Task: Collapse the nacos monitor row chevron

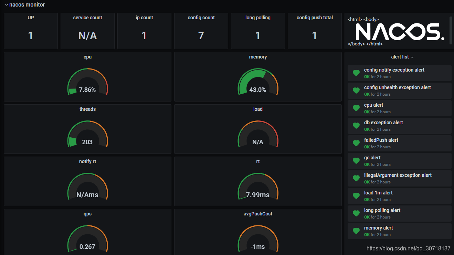Action: point(7,5)
